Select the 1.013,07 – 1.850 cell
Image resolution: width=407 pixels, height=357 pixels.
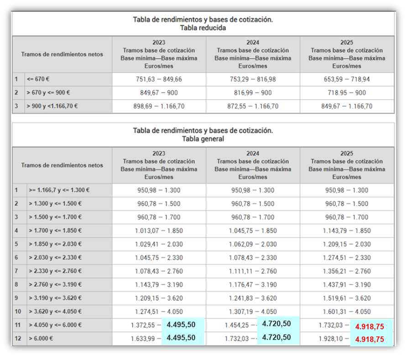pyautogui.click(x=159, y=231)
